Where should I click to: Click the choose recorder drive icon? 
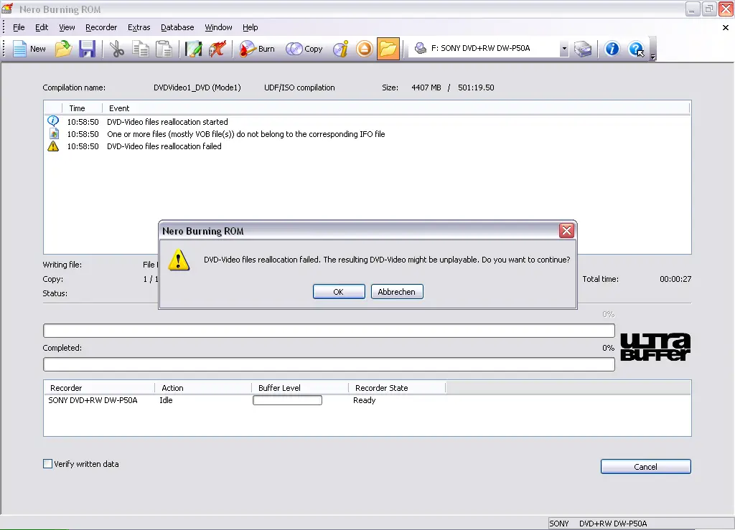pos(583,49)
